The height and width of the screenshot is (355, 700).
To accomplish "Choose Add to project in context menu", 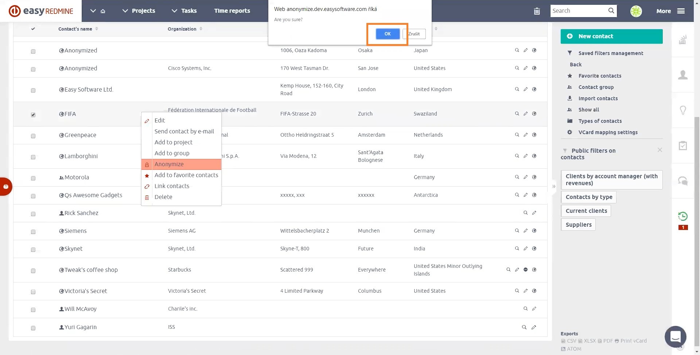I will (x=181, y=142).
